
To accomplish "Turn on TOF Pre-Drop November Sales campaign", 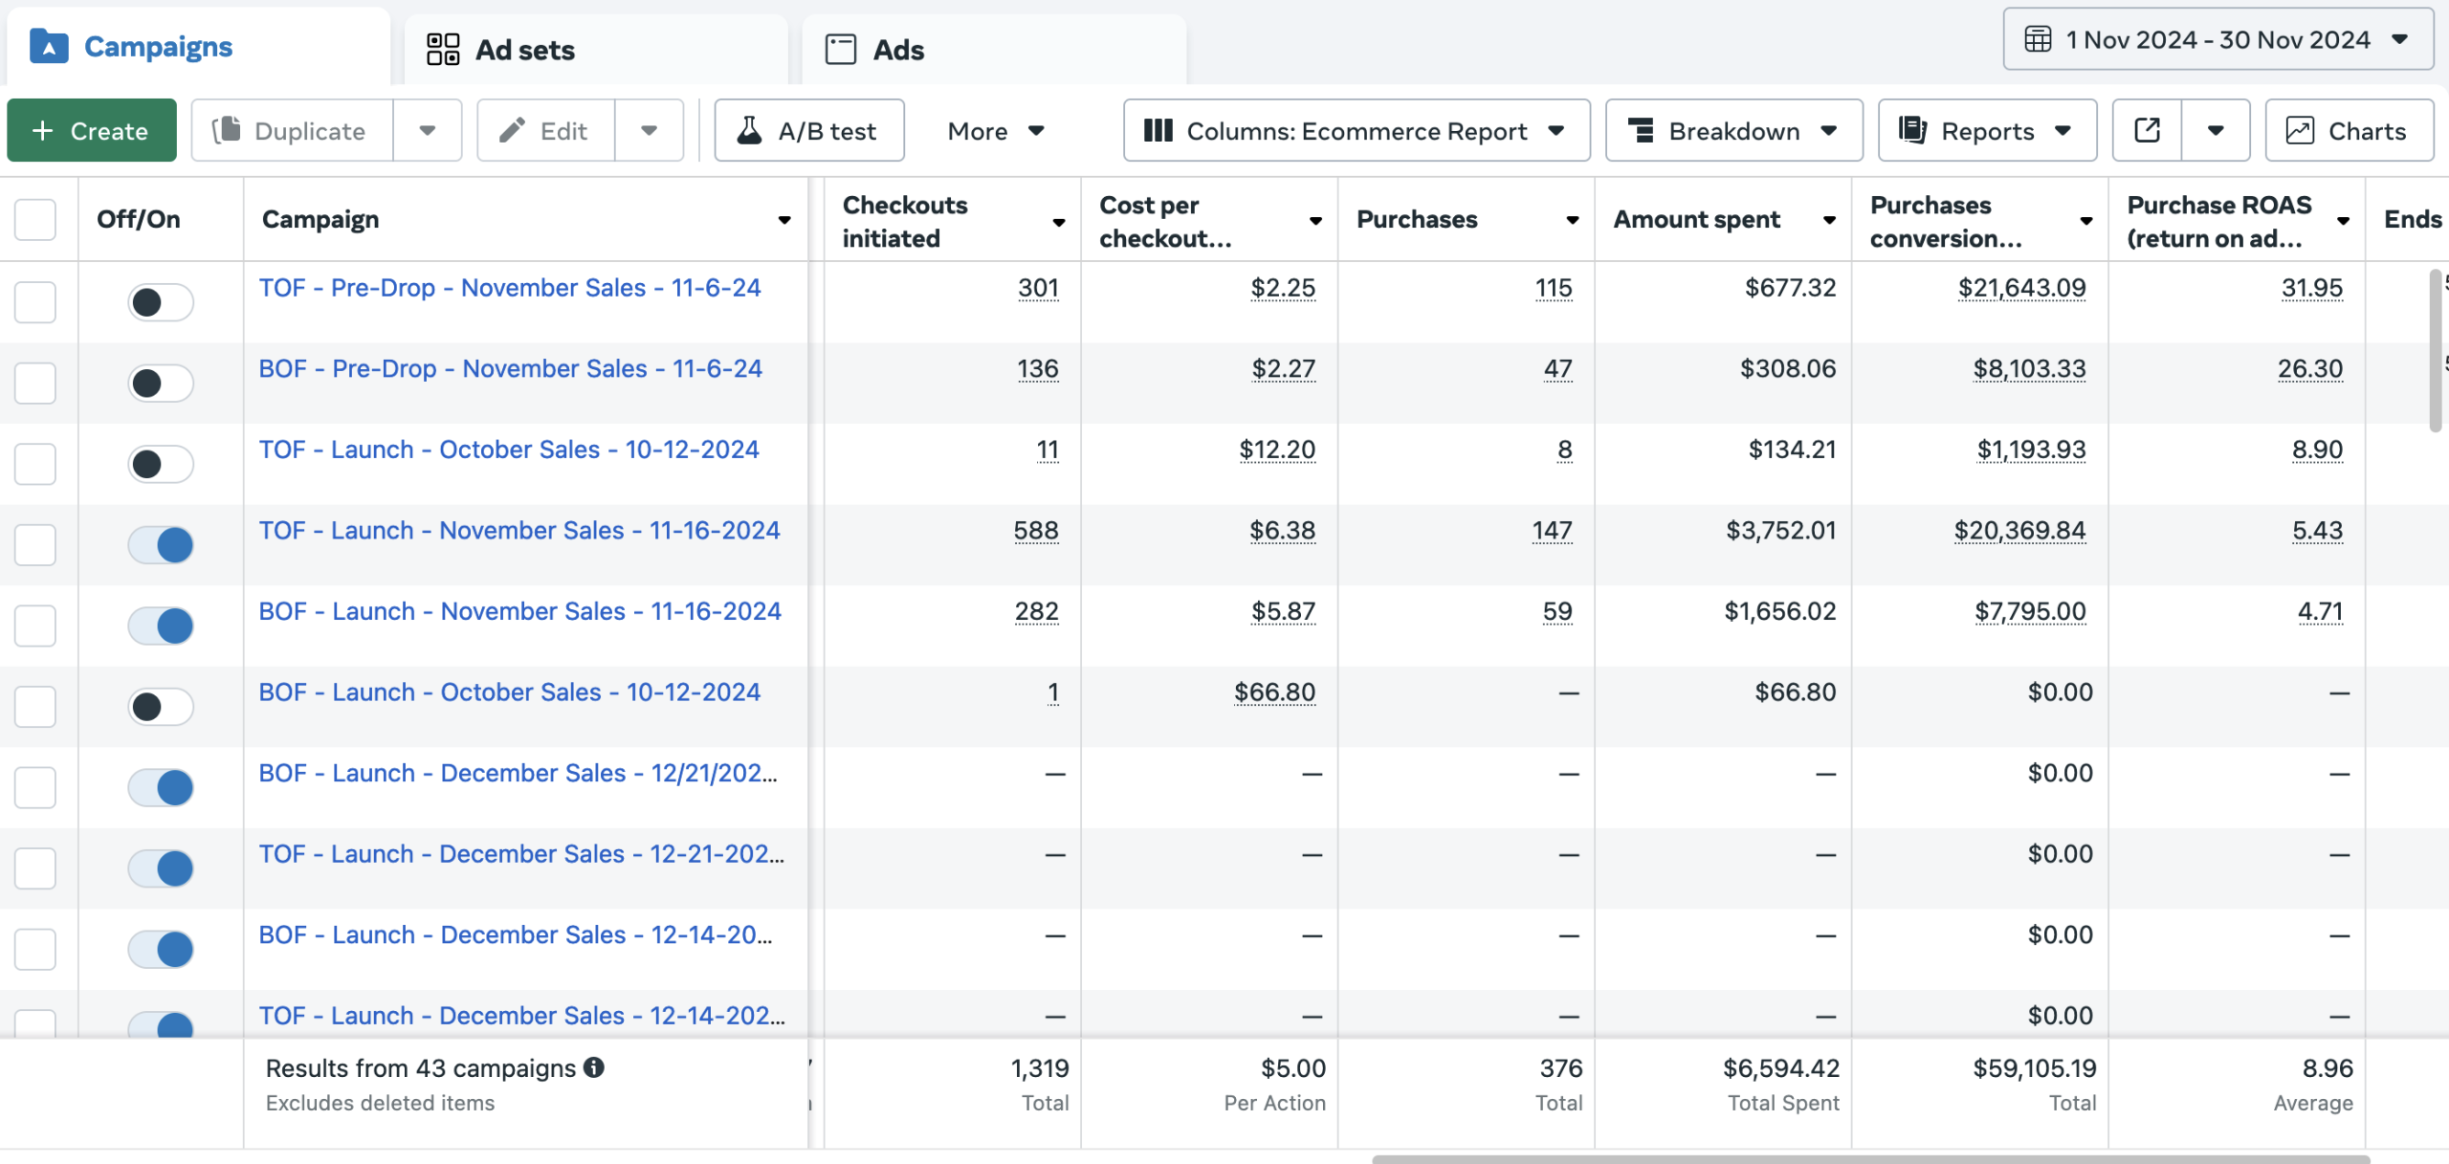I will click(x=160, y=303).
